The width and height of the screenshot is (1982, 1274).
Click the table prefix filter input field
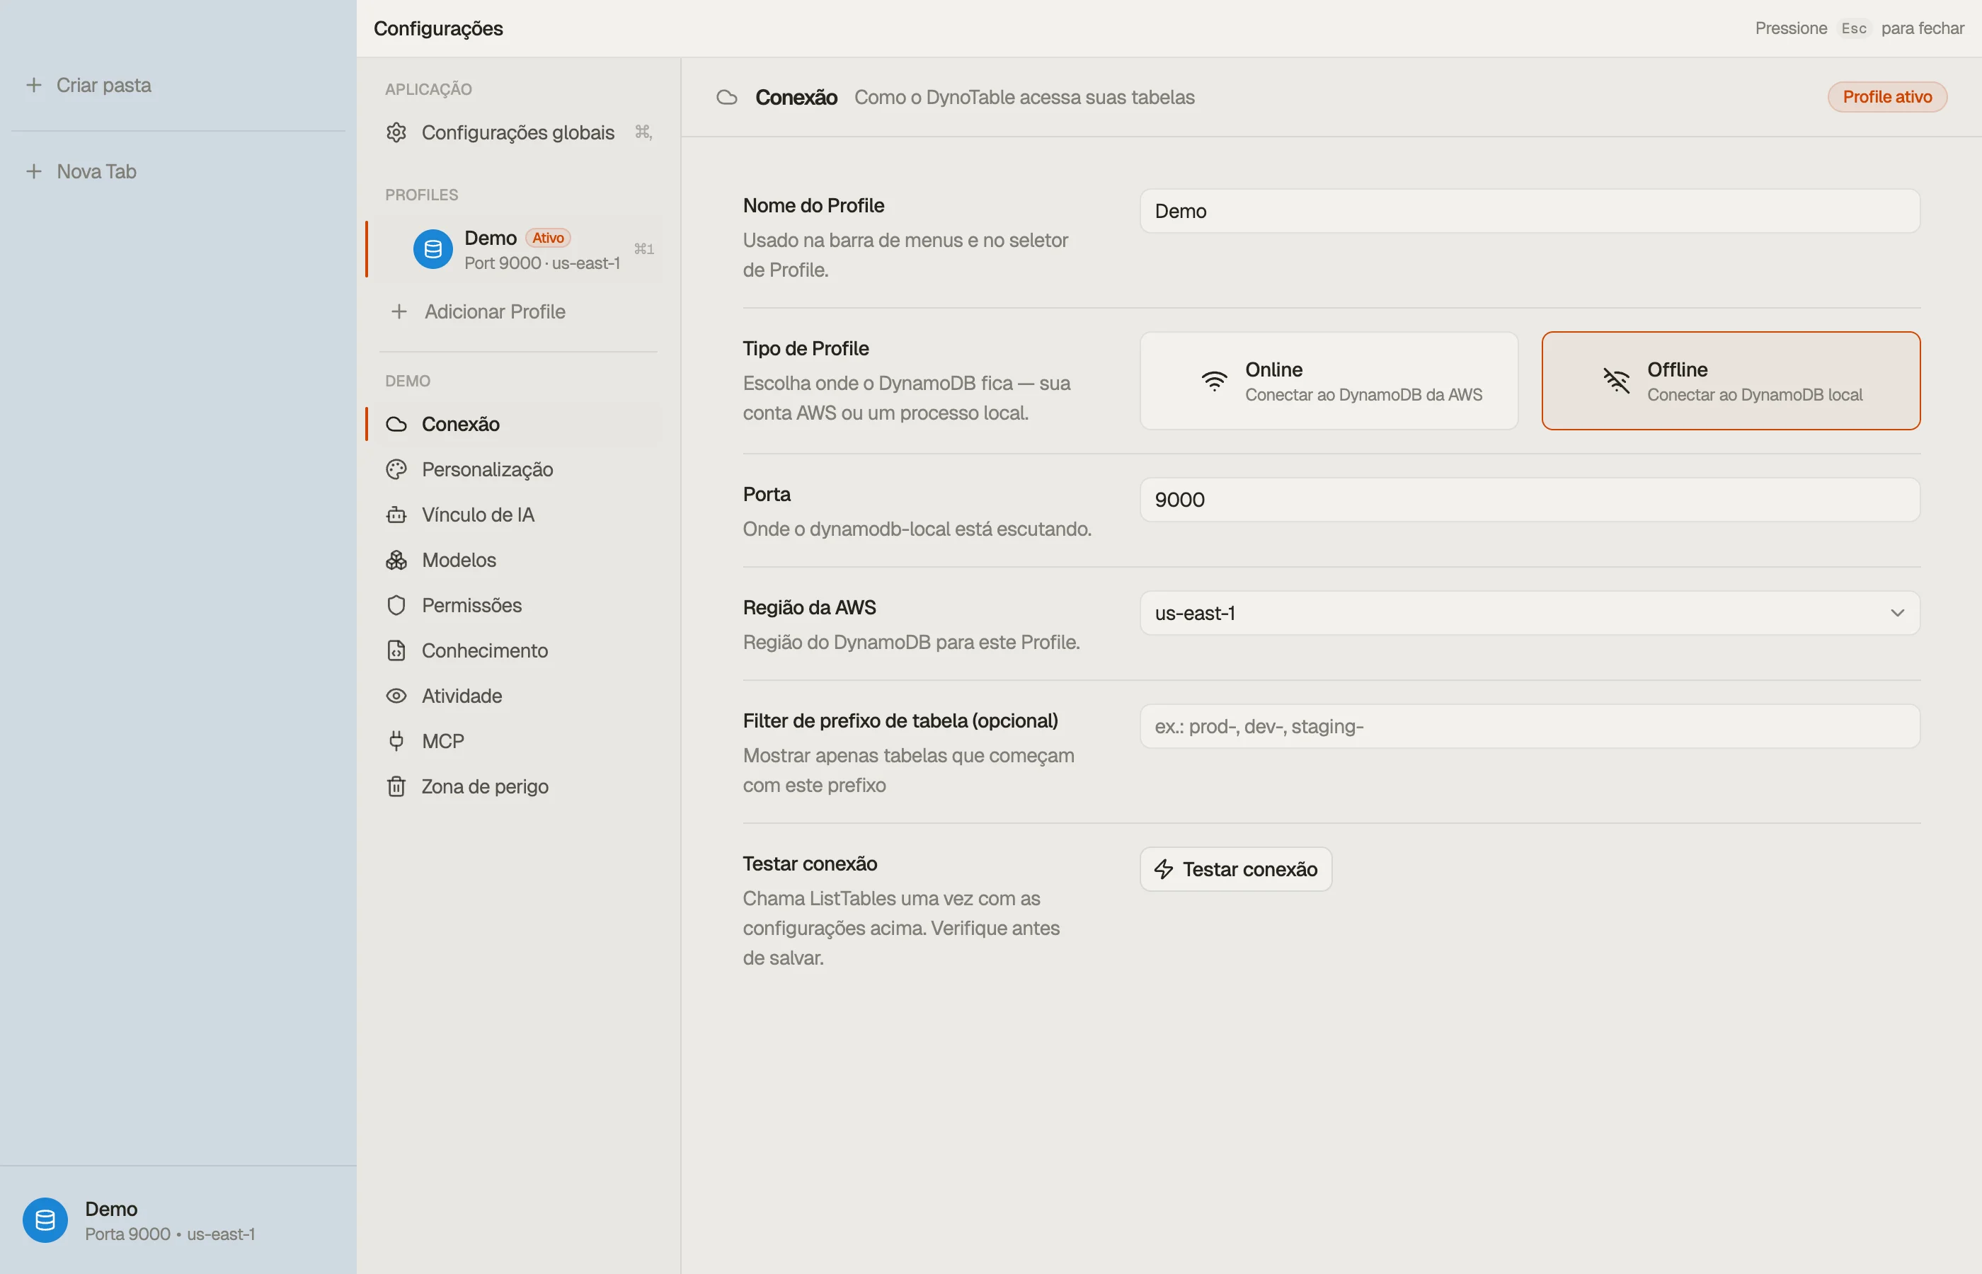(1530, 726)
